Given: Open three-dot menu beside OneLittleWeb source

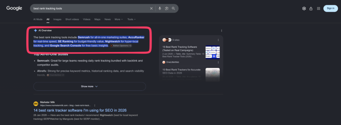Looking at the screenshot, I should [218, 62].
